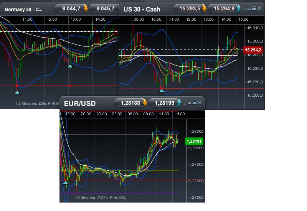
Task: Click the 11:00 time label in Germany 30
Action: 27,20
